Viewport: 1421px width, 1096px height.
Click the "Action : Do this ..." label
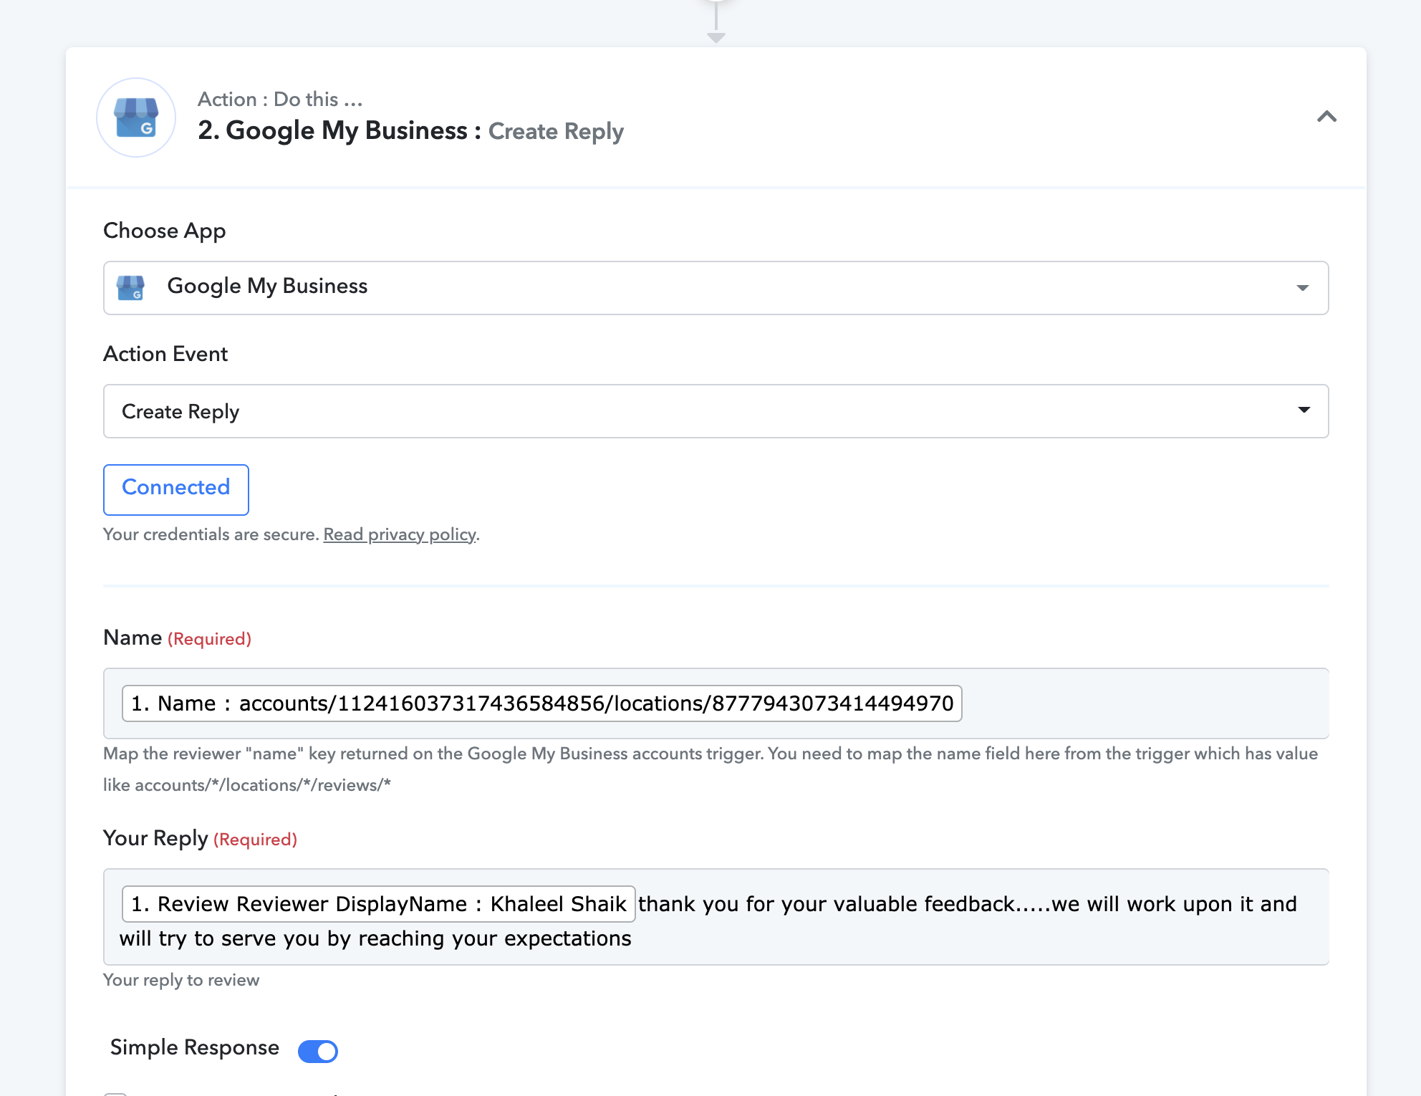[x=280, y=99]
